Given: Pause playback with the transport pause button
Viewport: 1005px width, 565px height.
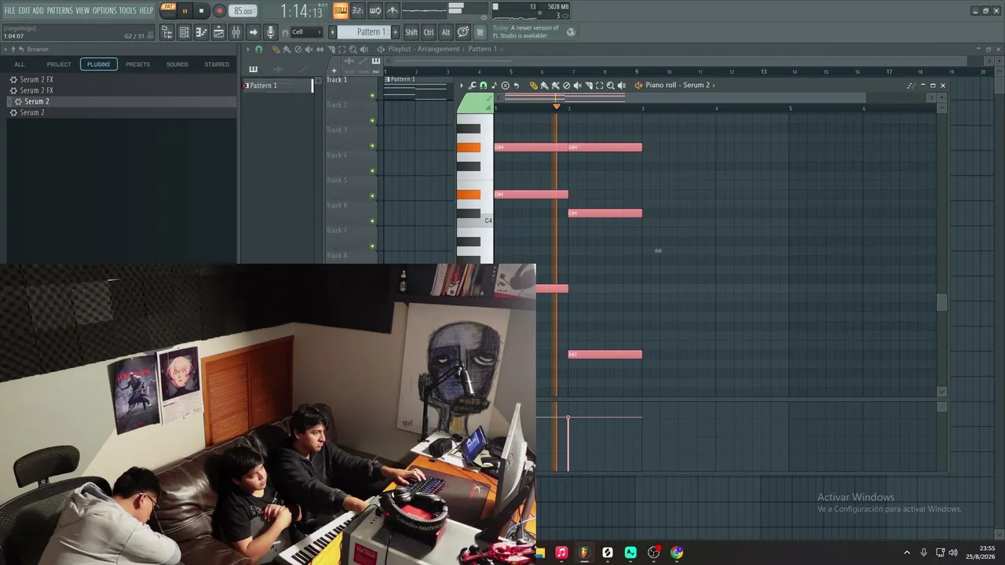Looking at the screenshot, I should [x=185, y=11].
